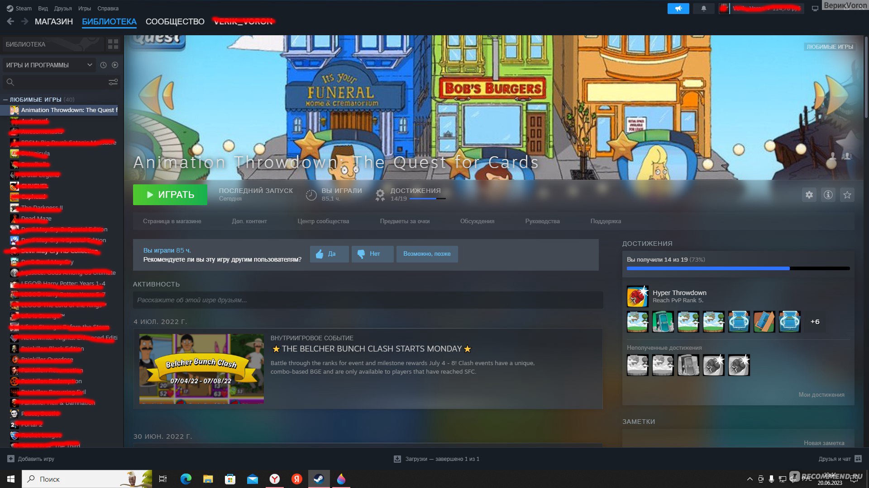
Task: Open the downloads icon in the status bar
Action: click(397, 459)
